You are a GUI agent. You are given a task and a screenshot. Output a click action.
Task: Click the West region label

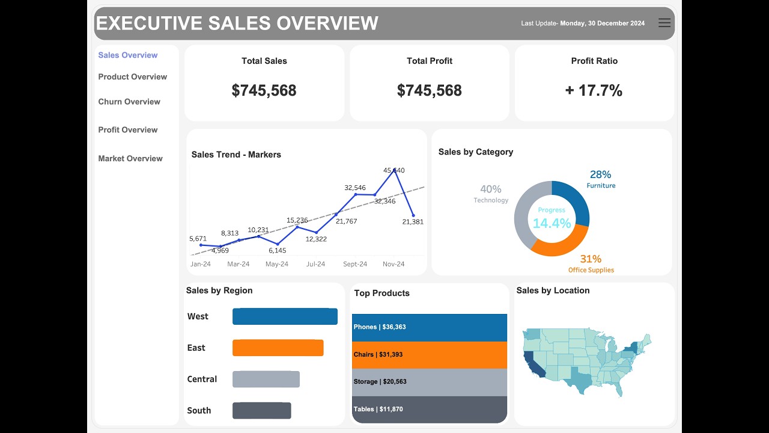tap(198, 316)
